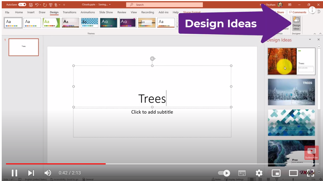Open the Comments button

[298, 12]
